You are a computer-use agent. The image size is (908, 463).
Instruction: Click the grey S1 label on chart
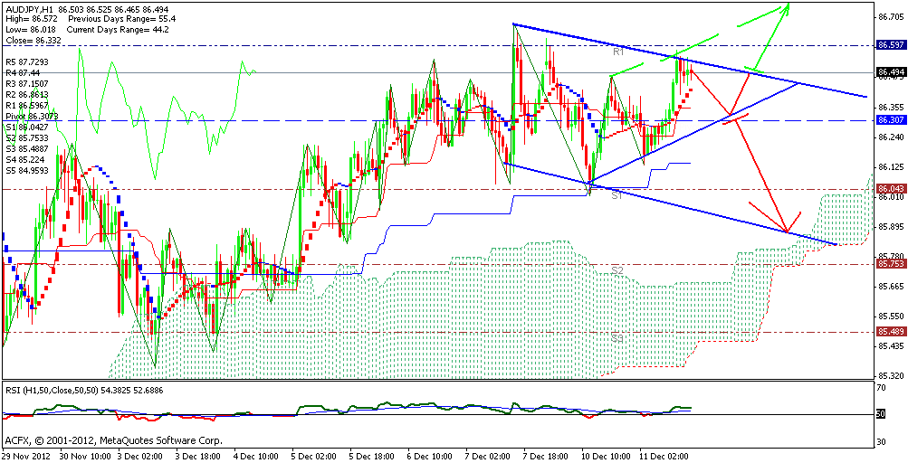click(x=617, y=196)
